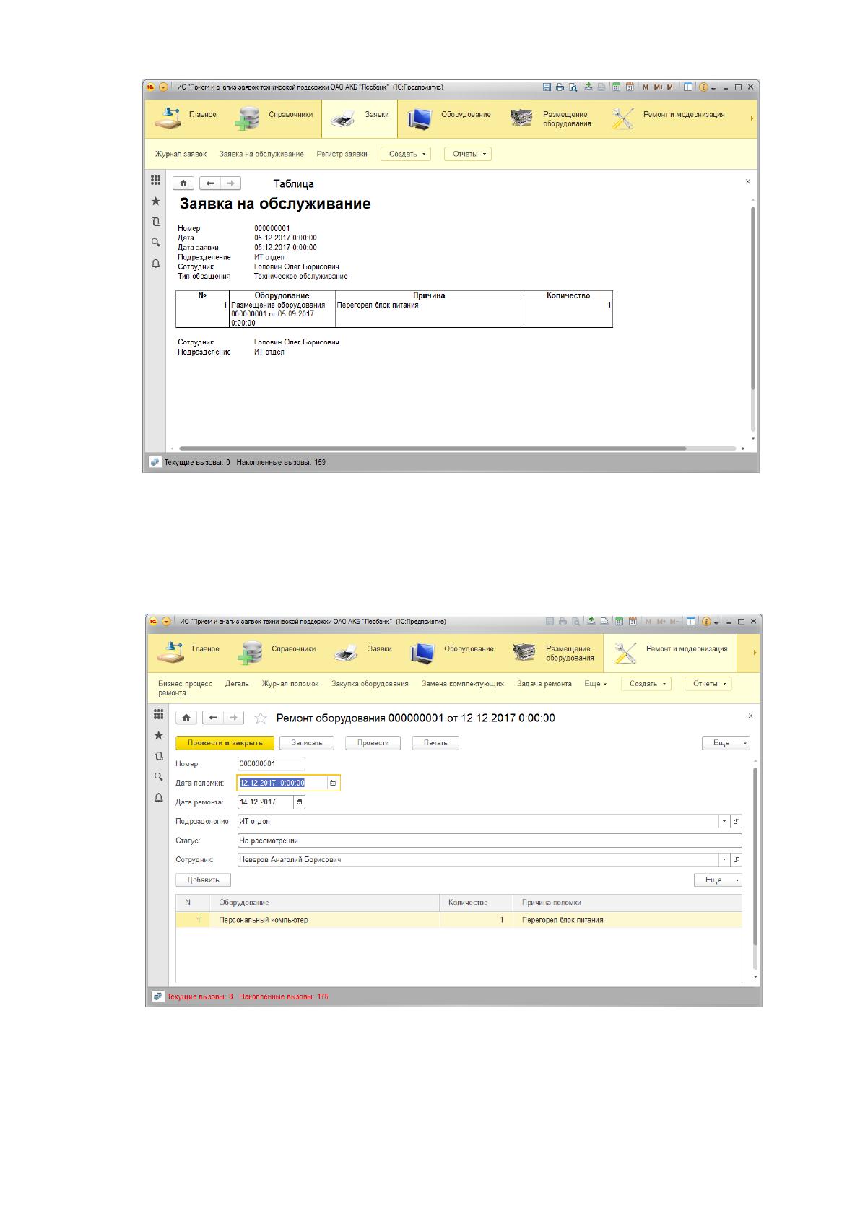Click the Добавить button above equipment table

click(204, 880)
